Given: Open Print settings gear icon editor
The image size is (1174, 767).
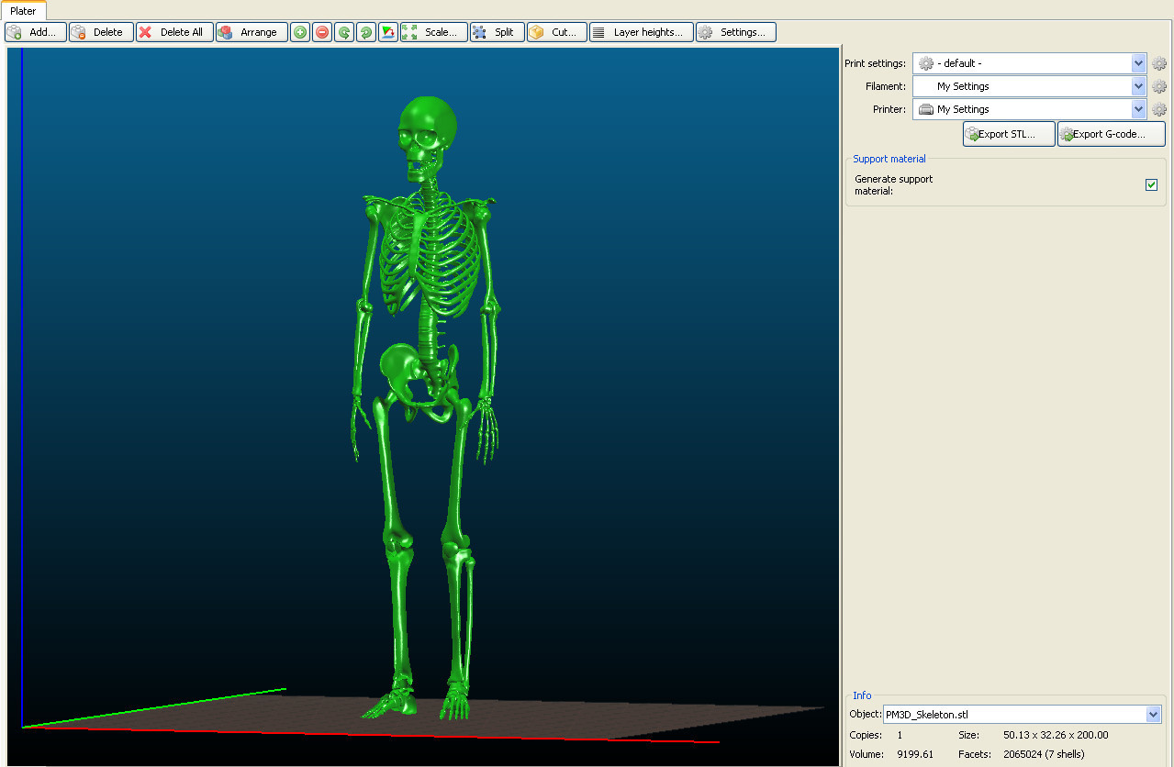Looking at the screenshot, I should pyautogui.click(x=1159, y=63).
